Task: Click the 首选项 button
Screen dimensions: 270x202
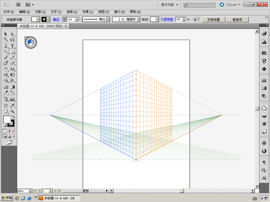Action: (237, 19)
